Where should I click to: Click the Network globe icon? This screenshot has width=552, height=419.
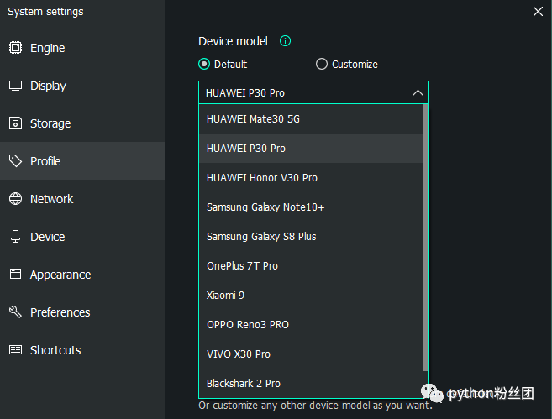15,199
